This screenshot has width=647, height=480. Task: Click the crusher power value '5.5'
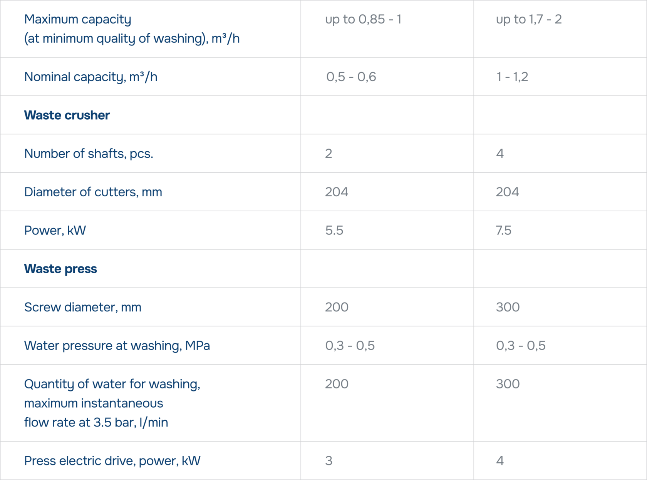(x=334, y=230)
